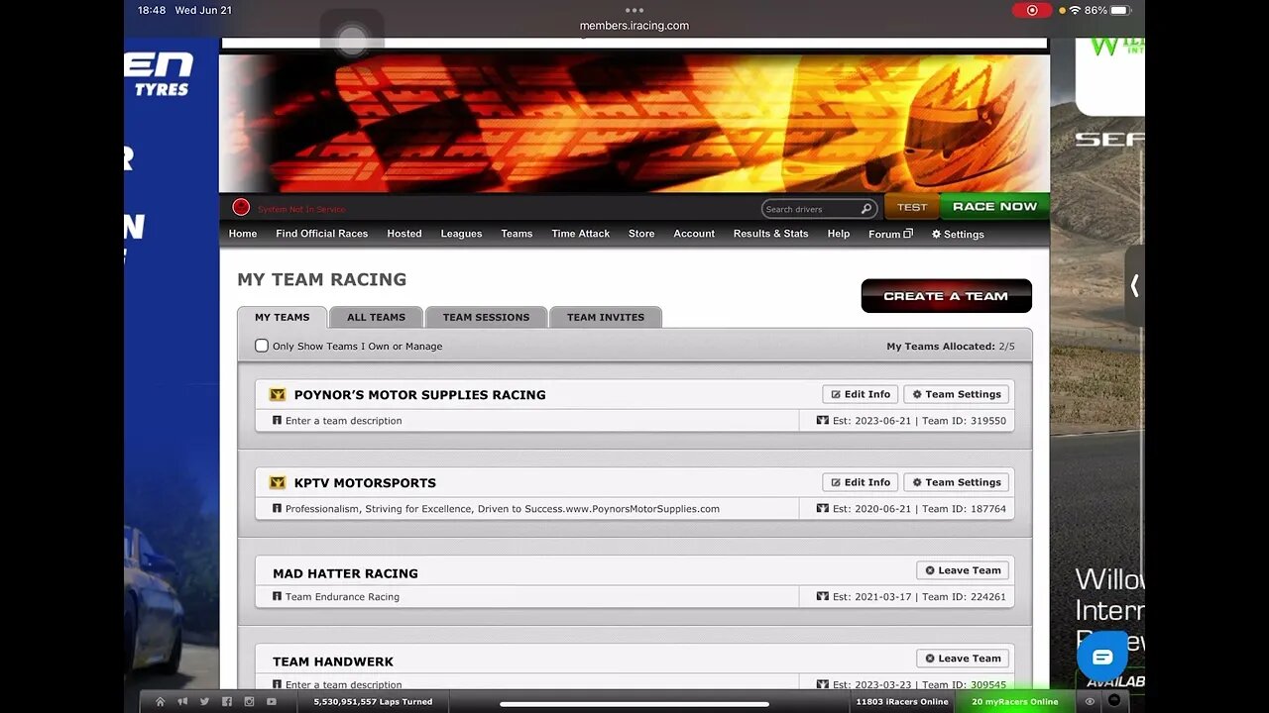Open the Mad Hatter Racing team name
Image resolution: width=1269 pixels, height=713 pixels.
345,573
